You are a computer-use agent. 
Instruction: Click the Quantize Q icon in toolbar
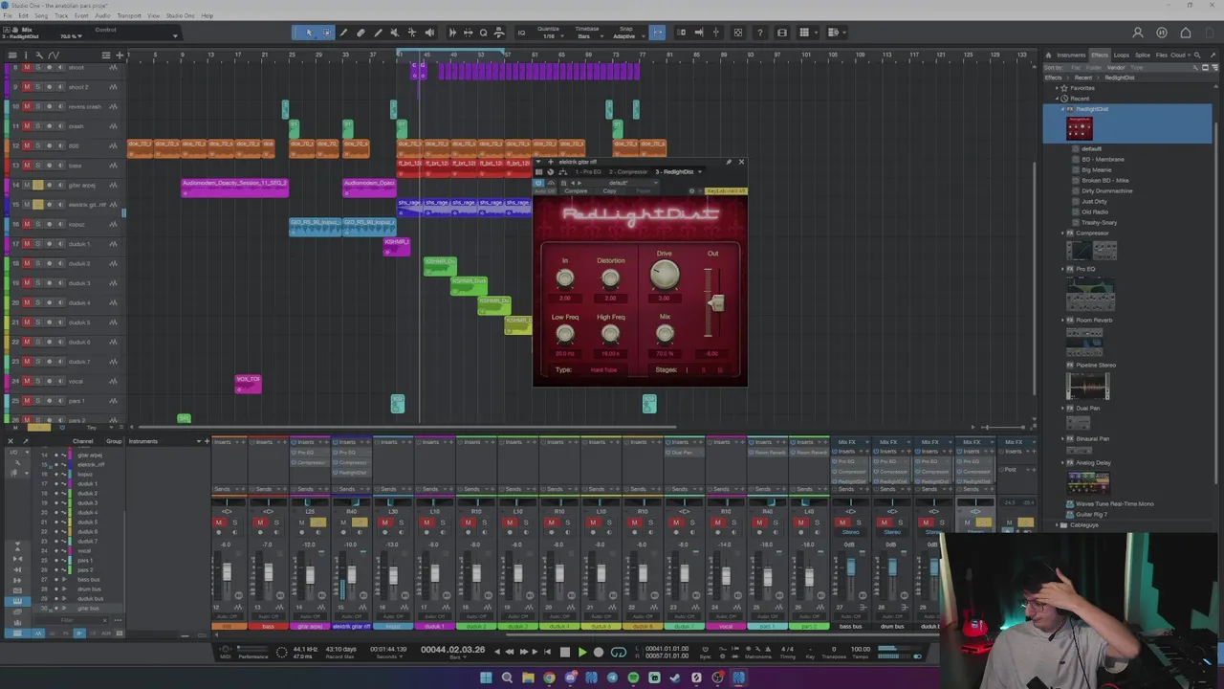tap(483, 33)
